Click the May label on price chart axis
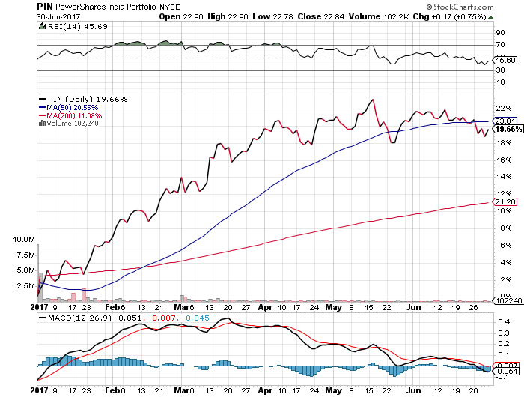Image resolution: width=524 pixels, height=397 pixels. tap(333, 307)
